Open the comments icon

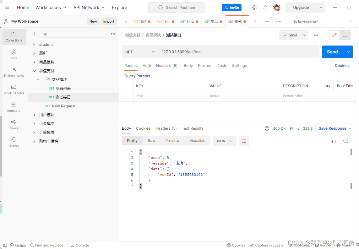345,35
